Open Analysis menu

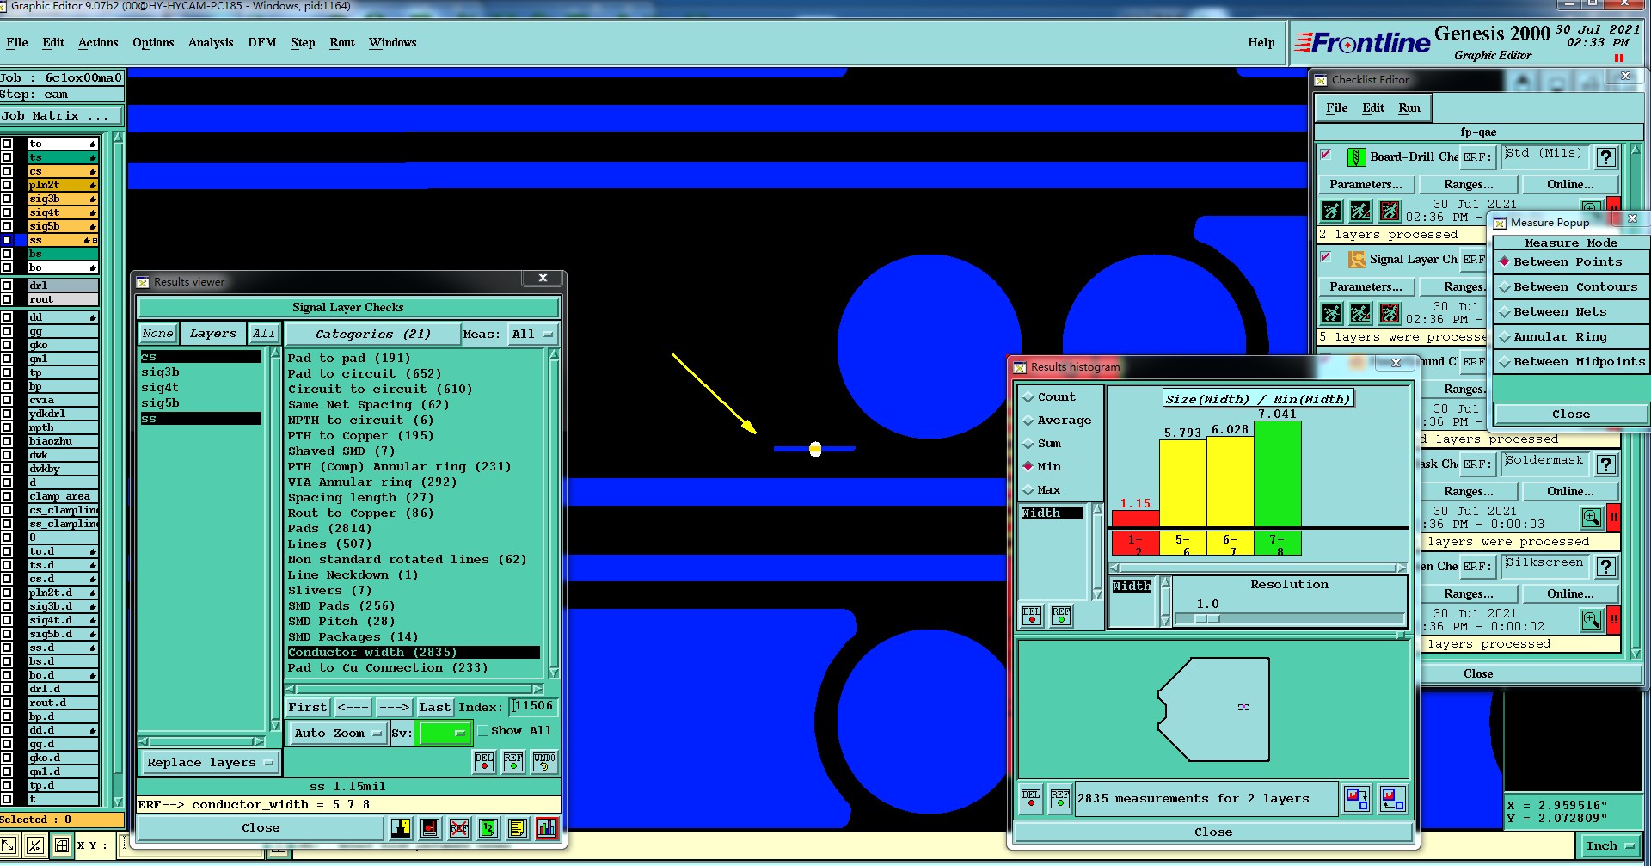point(211,42)
